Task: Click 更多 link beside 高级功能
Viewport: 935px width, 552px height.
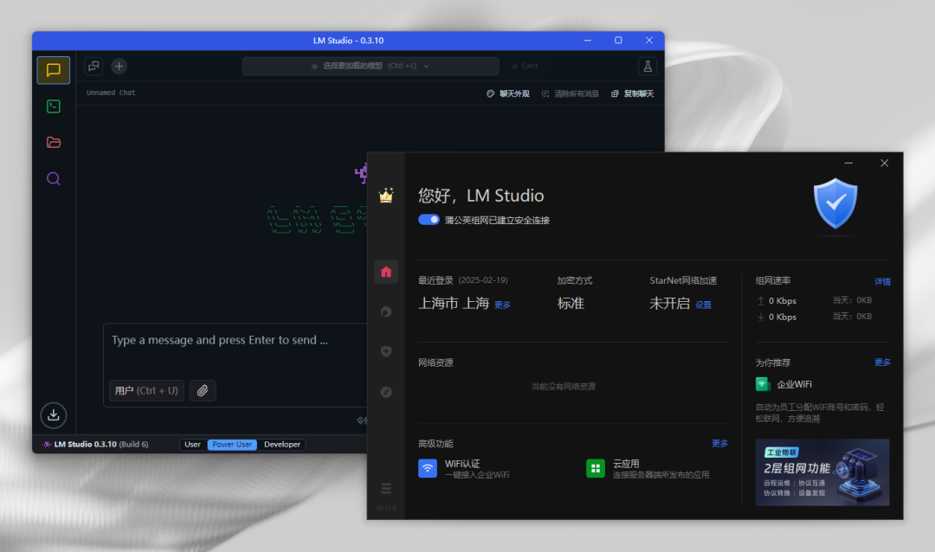Action: [x=719, y=444]
